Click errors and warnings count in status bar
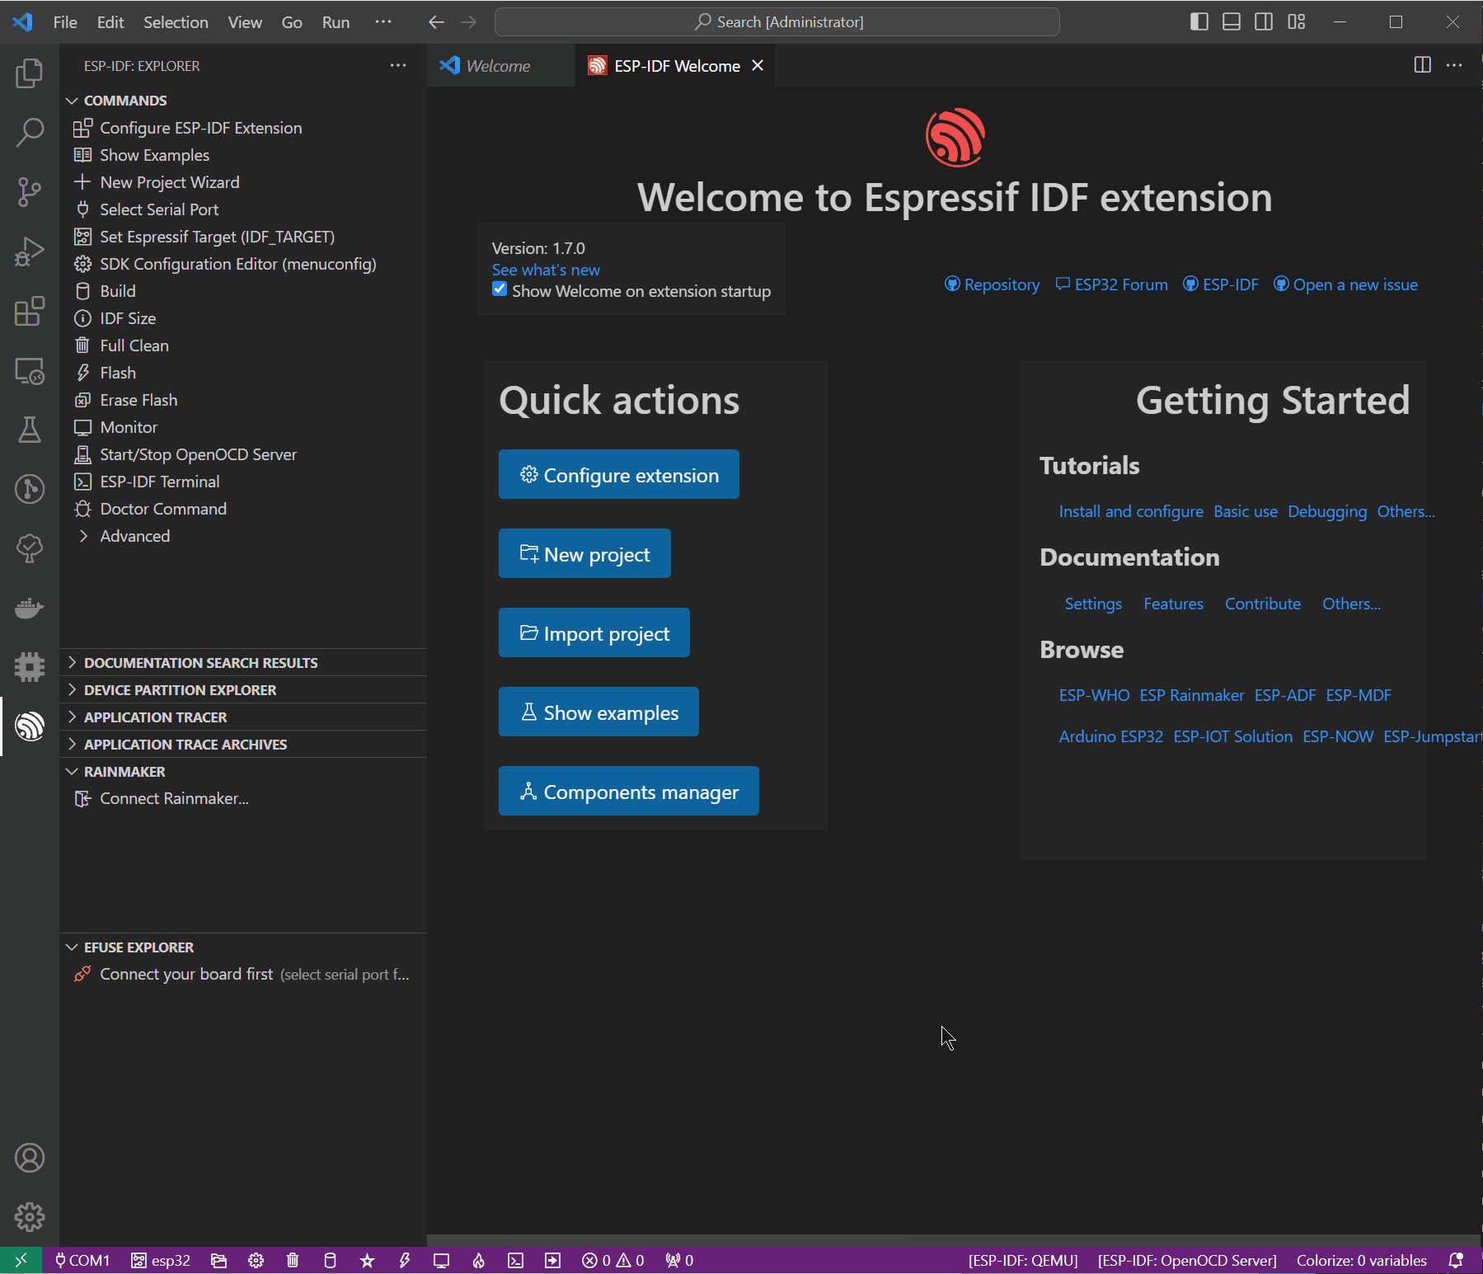Image resolution: width=1483 pixels, height=1274 pixels. (612, 1260)
